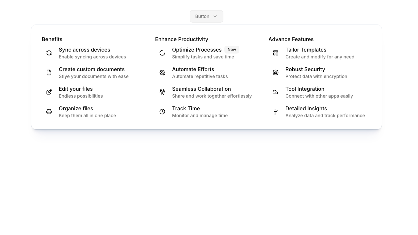Select Create custom documents menu entry
The height and width of the screenshot is (235, 418).
click(x=92, y=70)
